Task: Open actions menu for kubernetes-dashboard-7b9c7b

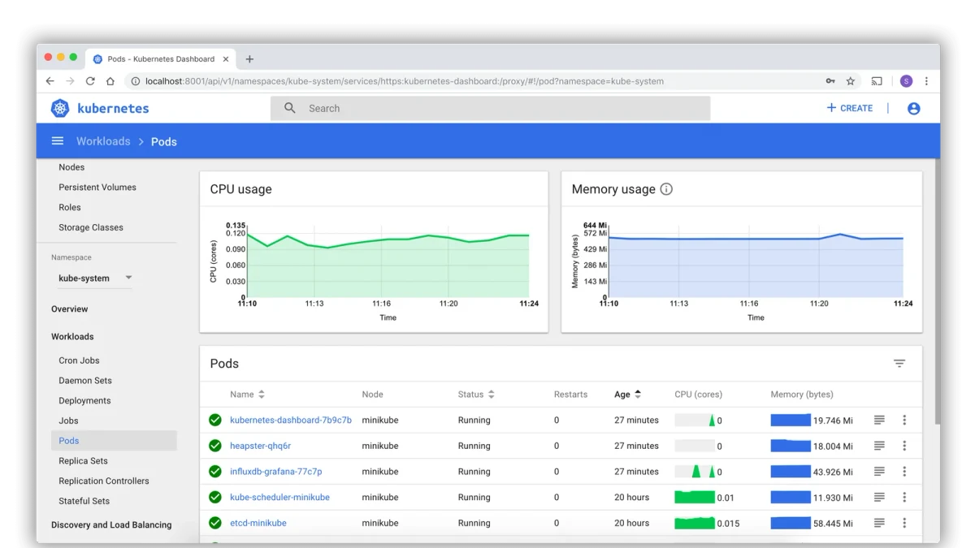Action: click(x=904, y=420)
